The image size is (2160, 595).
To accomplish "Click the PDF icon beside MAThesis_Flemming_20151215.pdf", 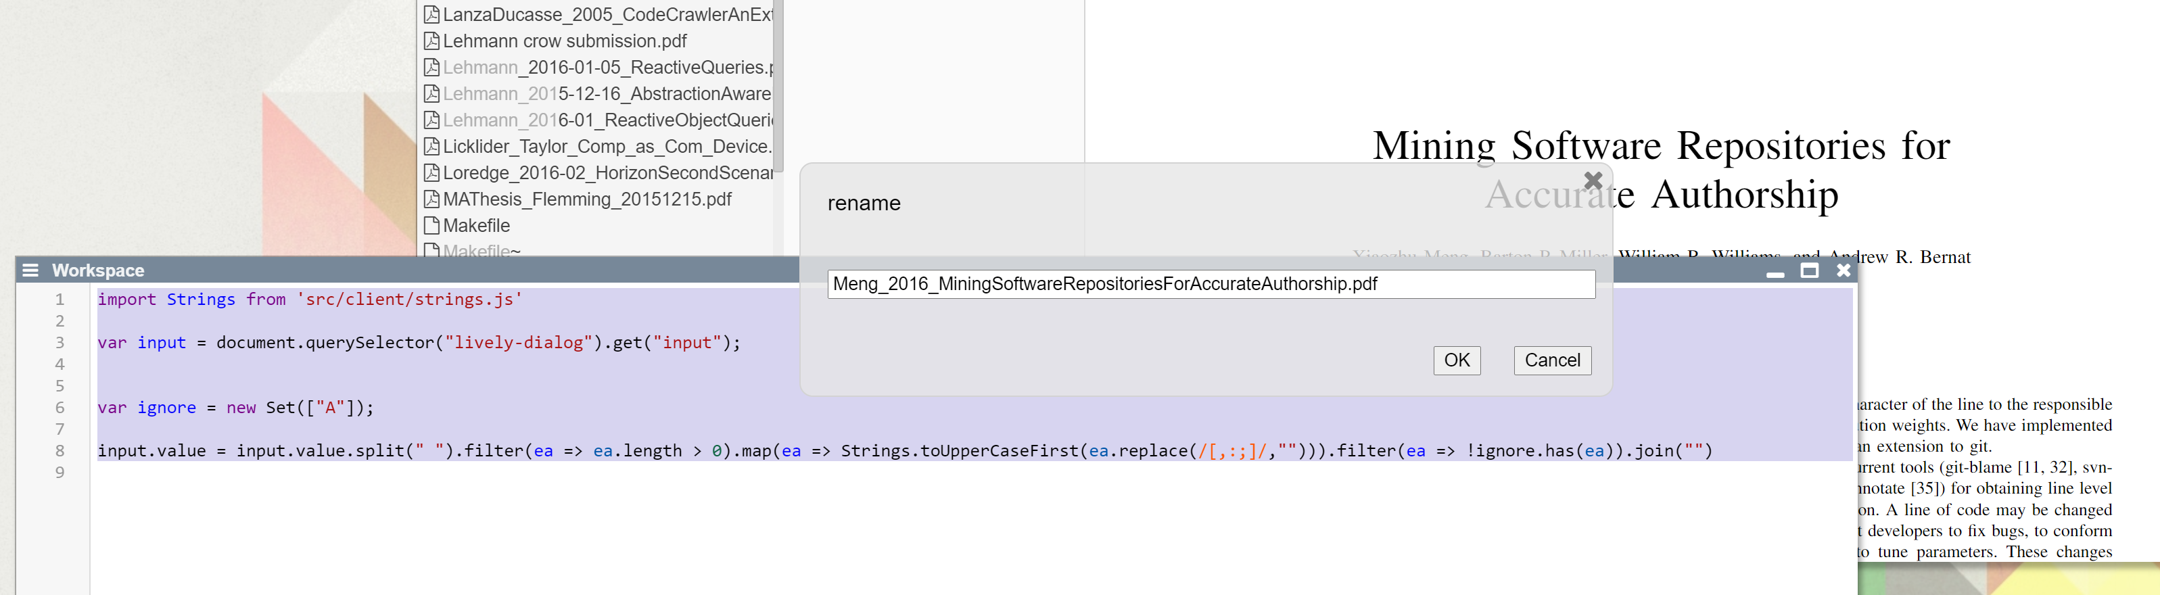I will point(431,199).
